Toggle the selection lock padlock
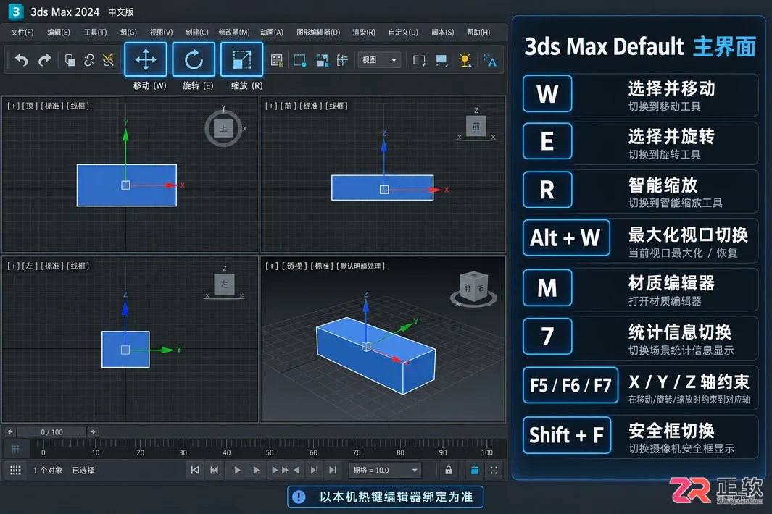Image resolution: width=772 pixels, height=514 pixels. pos(449,471)
